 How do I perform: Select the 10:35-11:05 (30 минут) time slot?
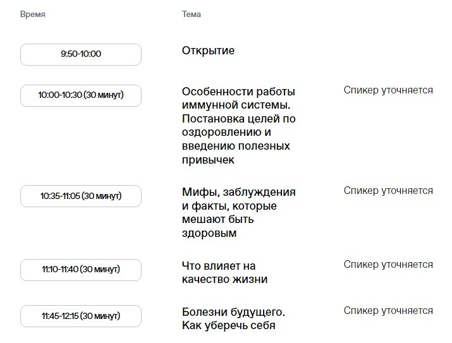tap(81, 196)
